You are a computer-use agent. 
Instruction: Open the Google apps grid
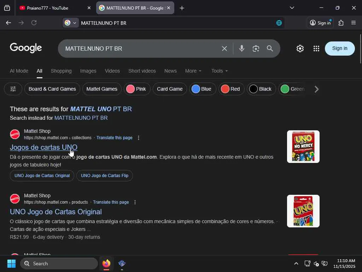[316, 49]
